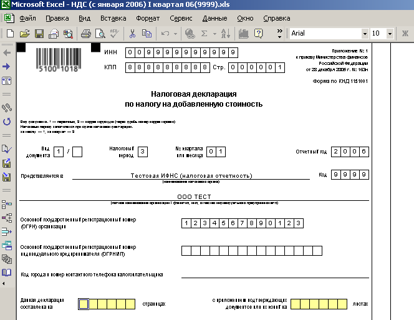Image resolution: width=414 pixels, height=320 pixels.
Task: Open the Вид menu
Action: pos(85,18)
